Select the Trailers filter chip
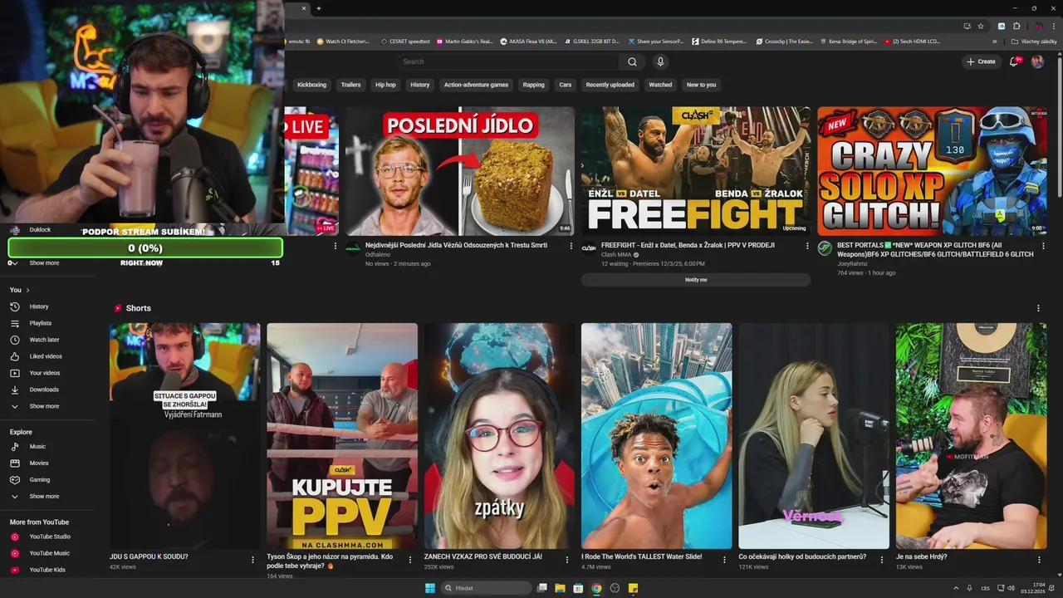 351,85
